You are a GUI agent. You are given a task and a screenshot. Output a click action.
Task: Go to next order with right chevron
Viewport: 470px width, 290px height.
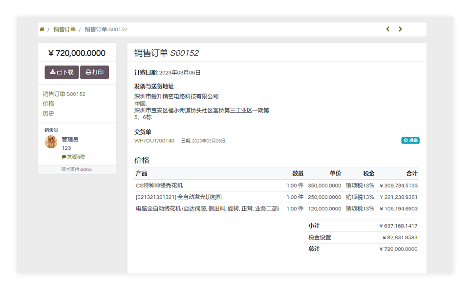[x=400, y=29]
